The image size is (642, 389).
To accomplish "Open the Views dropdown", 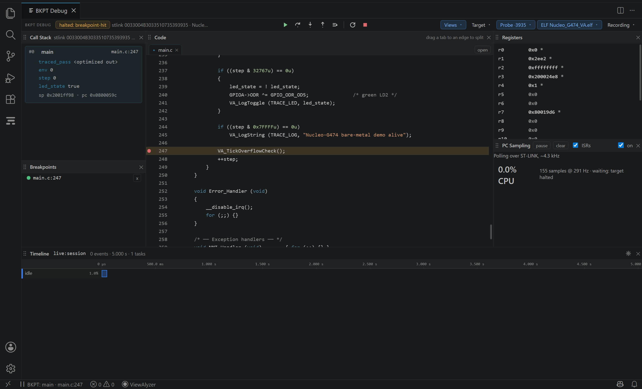I will pyautogui.click(x=453, y=25).
